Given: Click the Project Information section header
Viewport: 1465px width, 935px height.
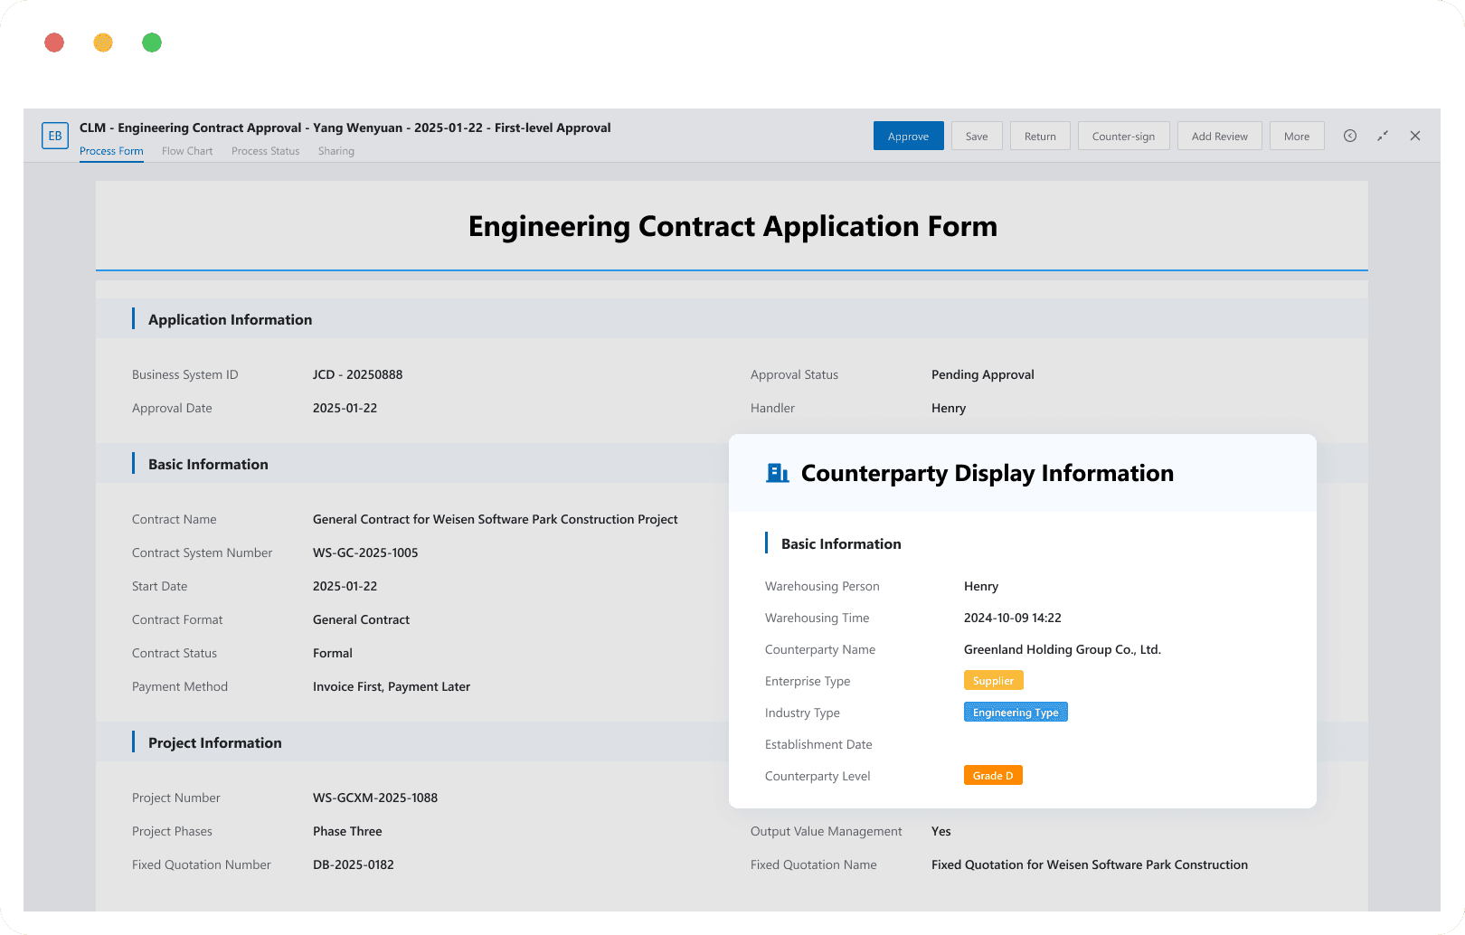Looking at the screenshot, I should [x=215, y=742].
